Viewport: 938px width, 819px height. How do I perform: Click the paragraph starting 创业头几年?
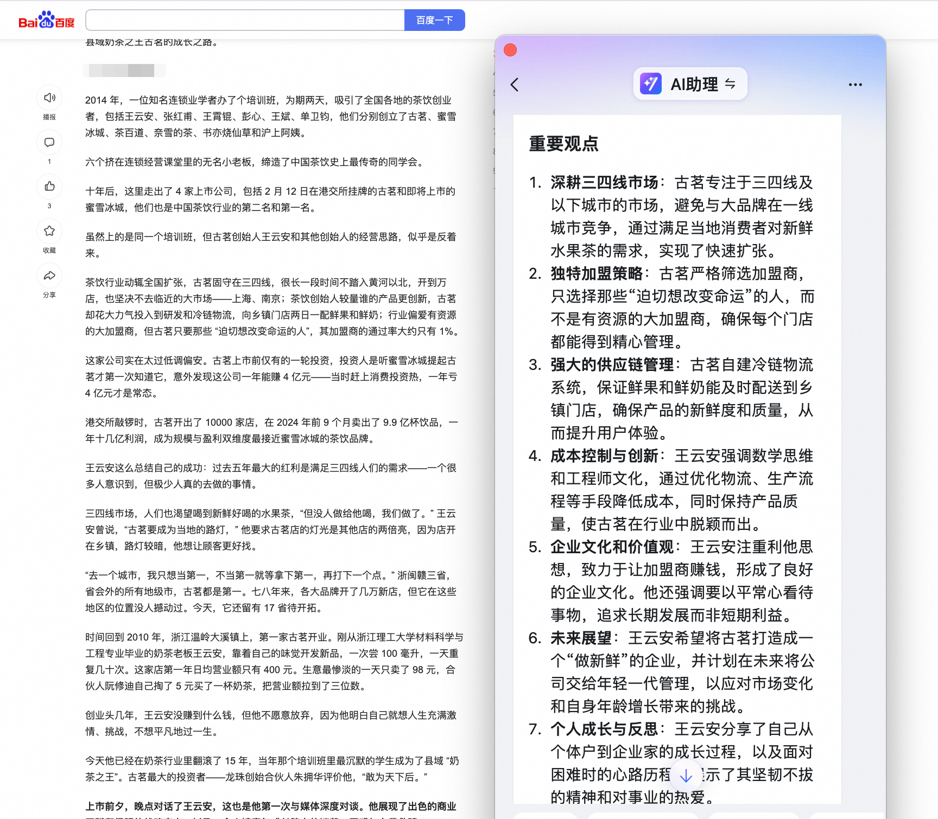coord(270,724)
